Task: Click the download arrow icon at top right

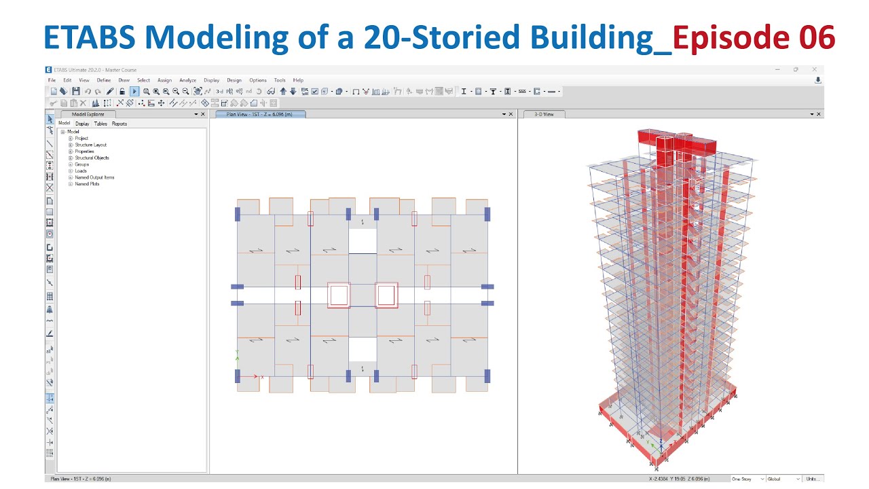Action: pos(818,80)
